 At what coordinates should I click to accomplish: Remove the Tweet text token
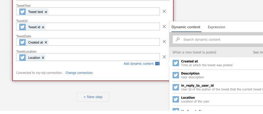pos(46,12)
